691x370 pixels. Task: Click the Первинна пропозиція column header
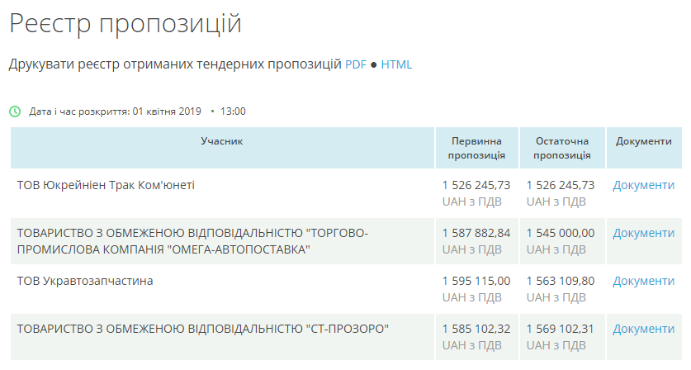pos(476,148)
